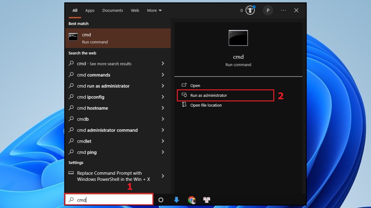The width and height of the screenshot is (371, 208).
Task: Switch to the Apps tab
Action: 90,10
